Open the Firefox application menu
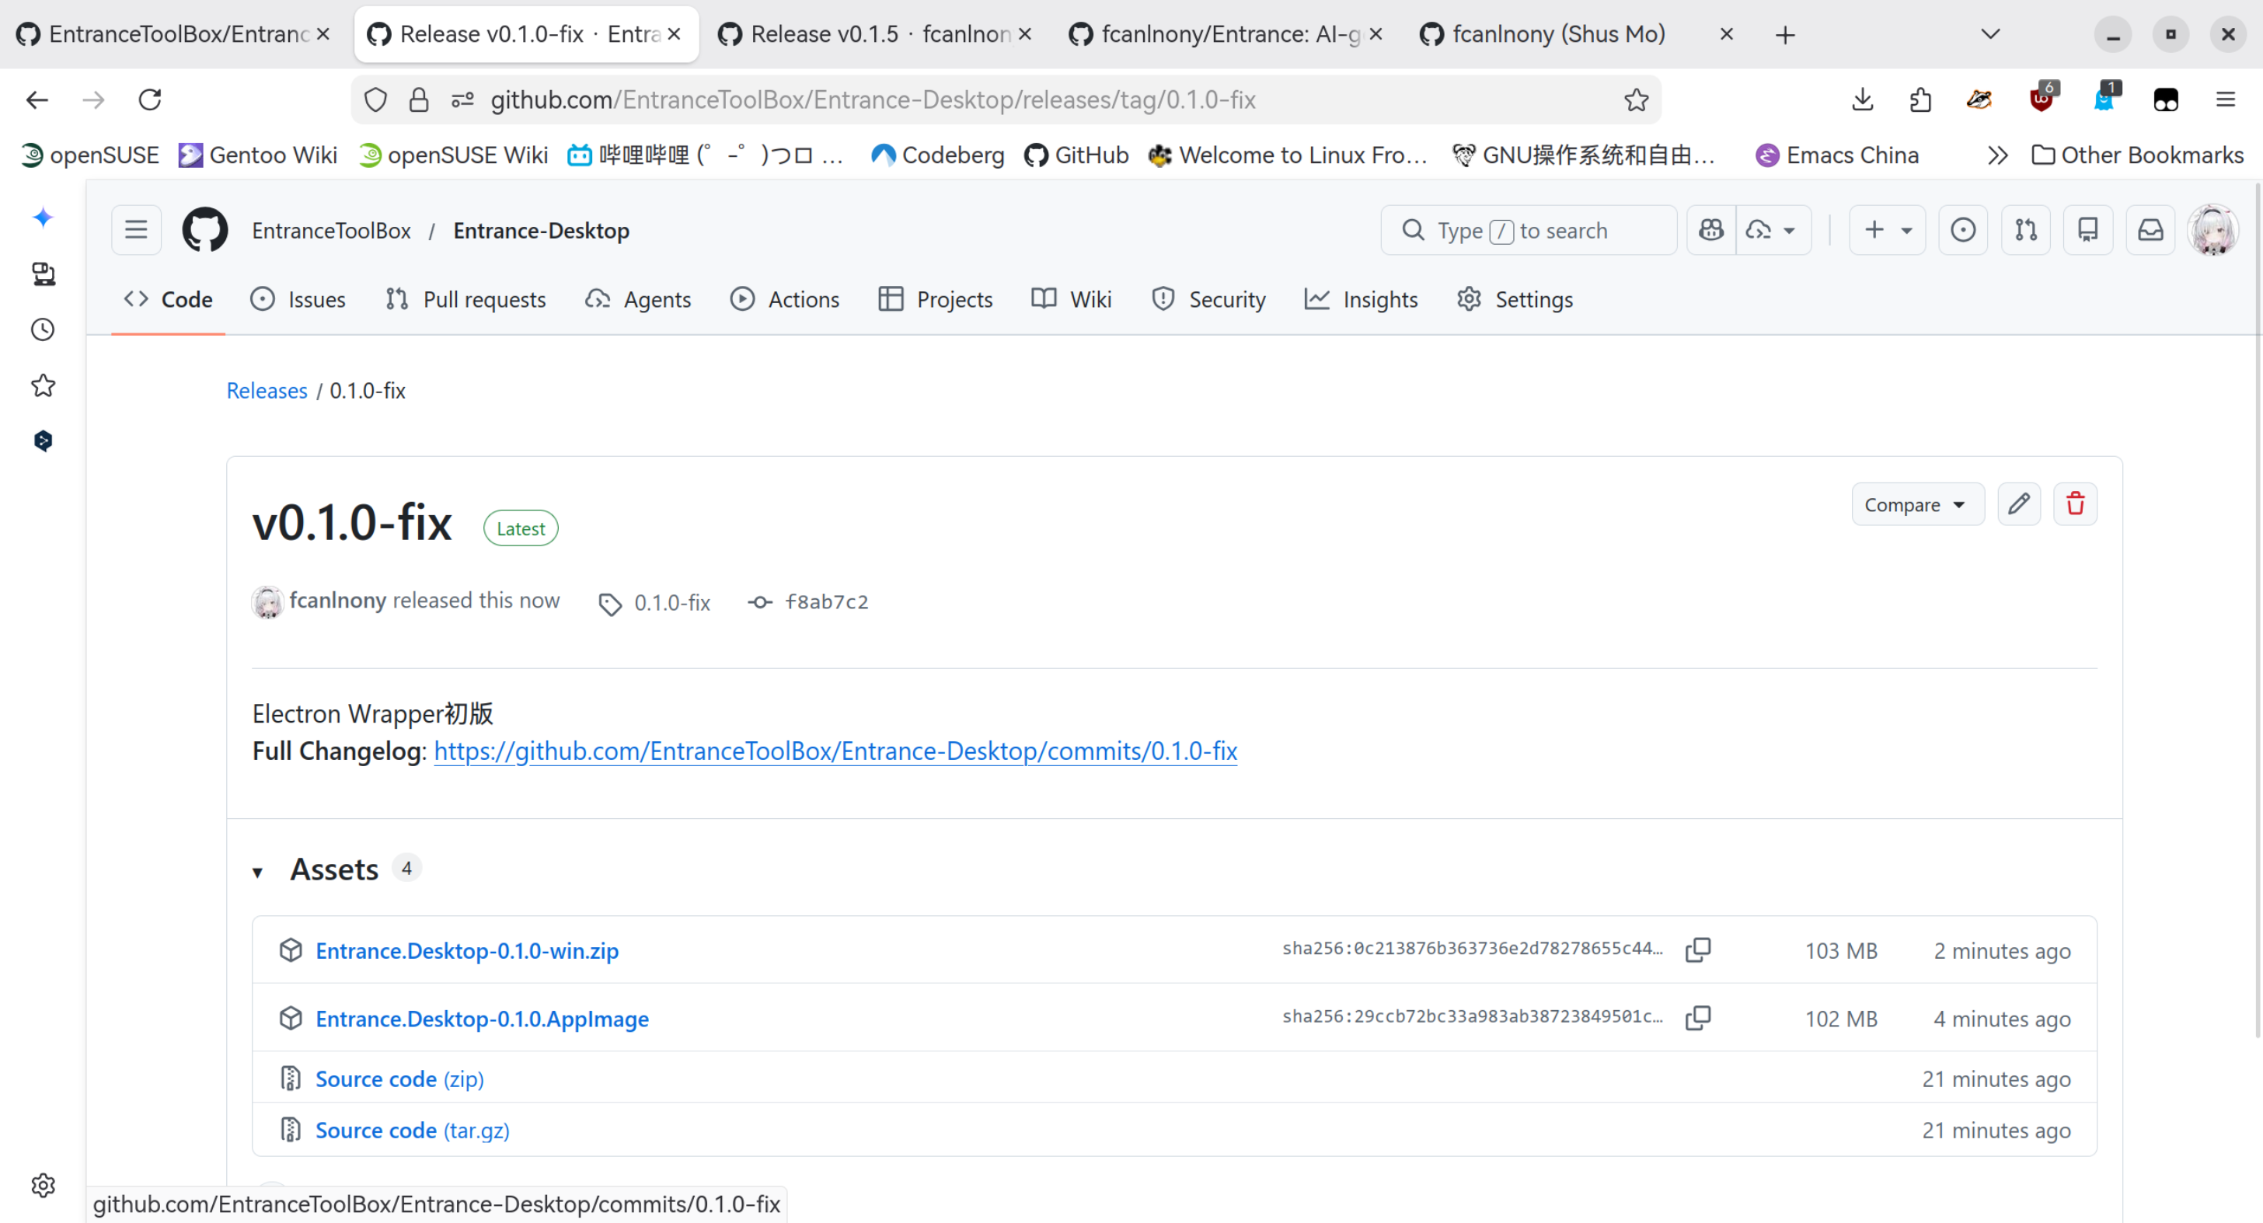This screenshot has width=2263, height=1223. [x=2225, y=99]
